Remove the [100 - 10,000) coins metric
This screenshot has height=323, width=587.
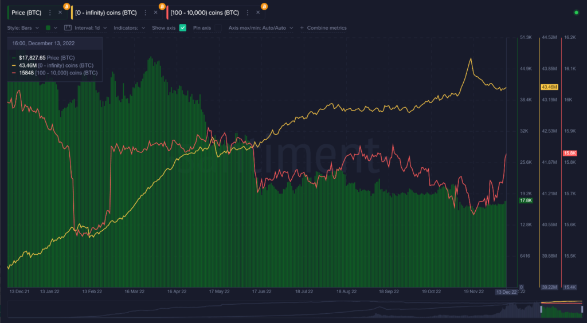tap(258, 12)
